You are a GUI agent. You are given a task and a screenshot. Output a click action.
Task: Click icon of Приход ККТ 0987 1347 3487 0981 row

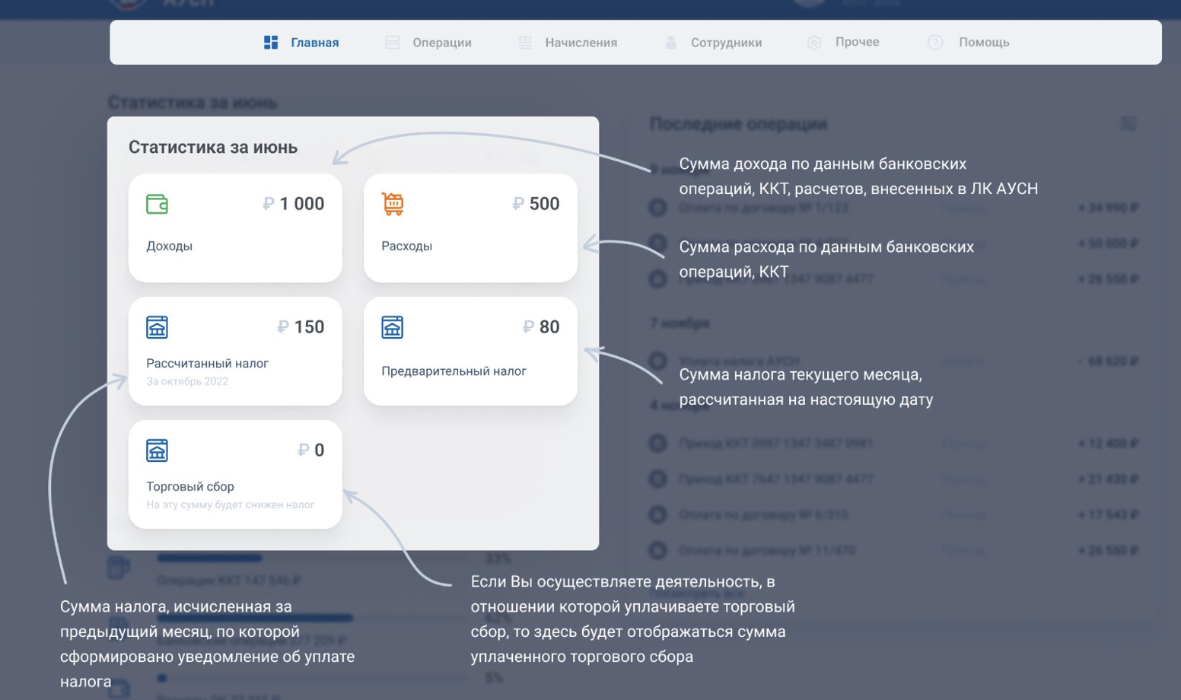click(x=658, y=443)
